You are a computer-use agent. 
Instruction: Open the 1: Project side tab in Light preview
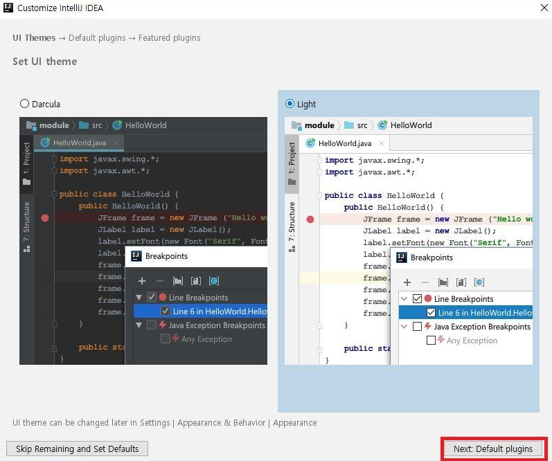(292, 163)
